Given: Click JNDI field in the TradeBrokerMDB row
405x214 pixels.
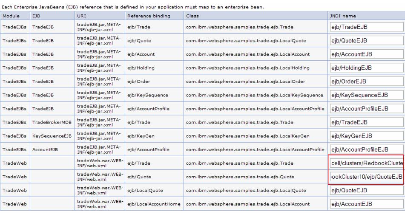Looking at the screenshot, I should (x=367, y=122).
